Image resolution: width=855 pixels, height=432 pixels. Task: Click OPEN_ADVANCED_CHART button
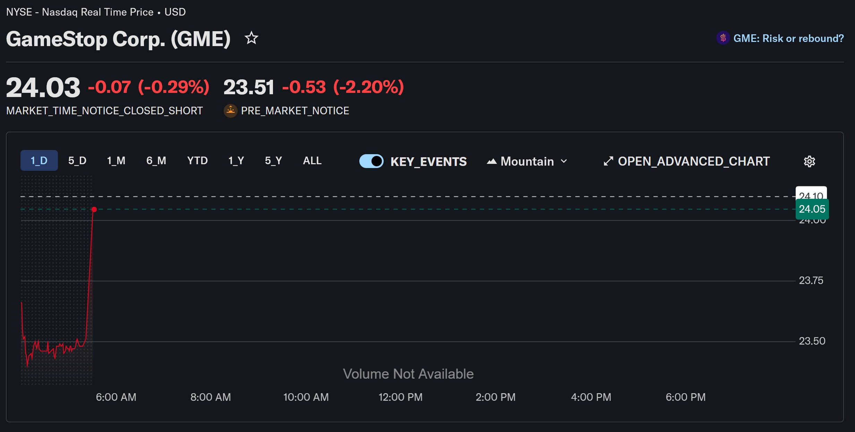[694, 161]
